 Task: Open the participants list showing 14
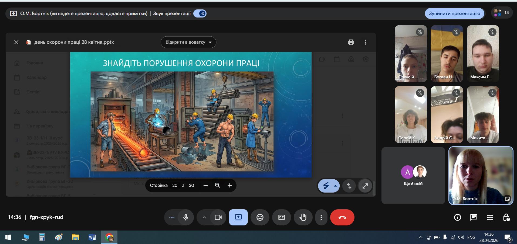tap(501, 13)
